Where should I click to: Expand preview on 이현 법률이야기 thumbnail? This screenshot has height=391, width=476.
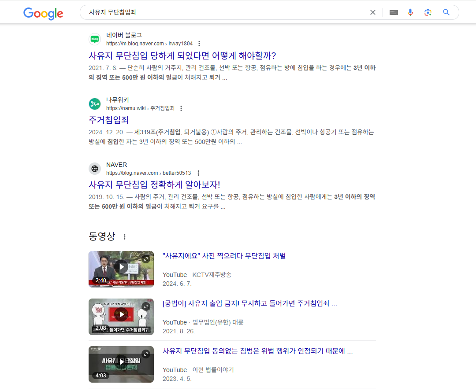[146, 354]
